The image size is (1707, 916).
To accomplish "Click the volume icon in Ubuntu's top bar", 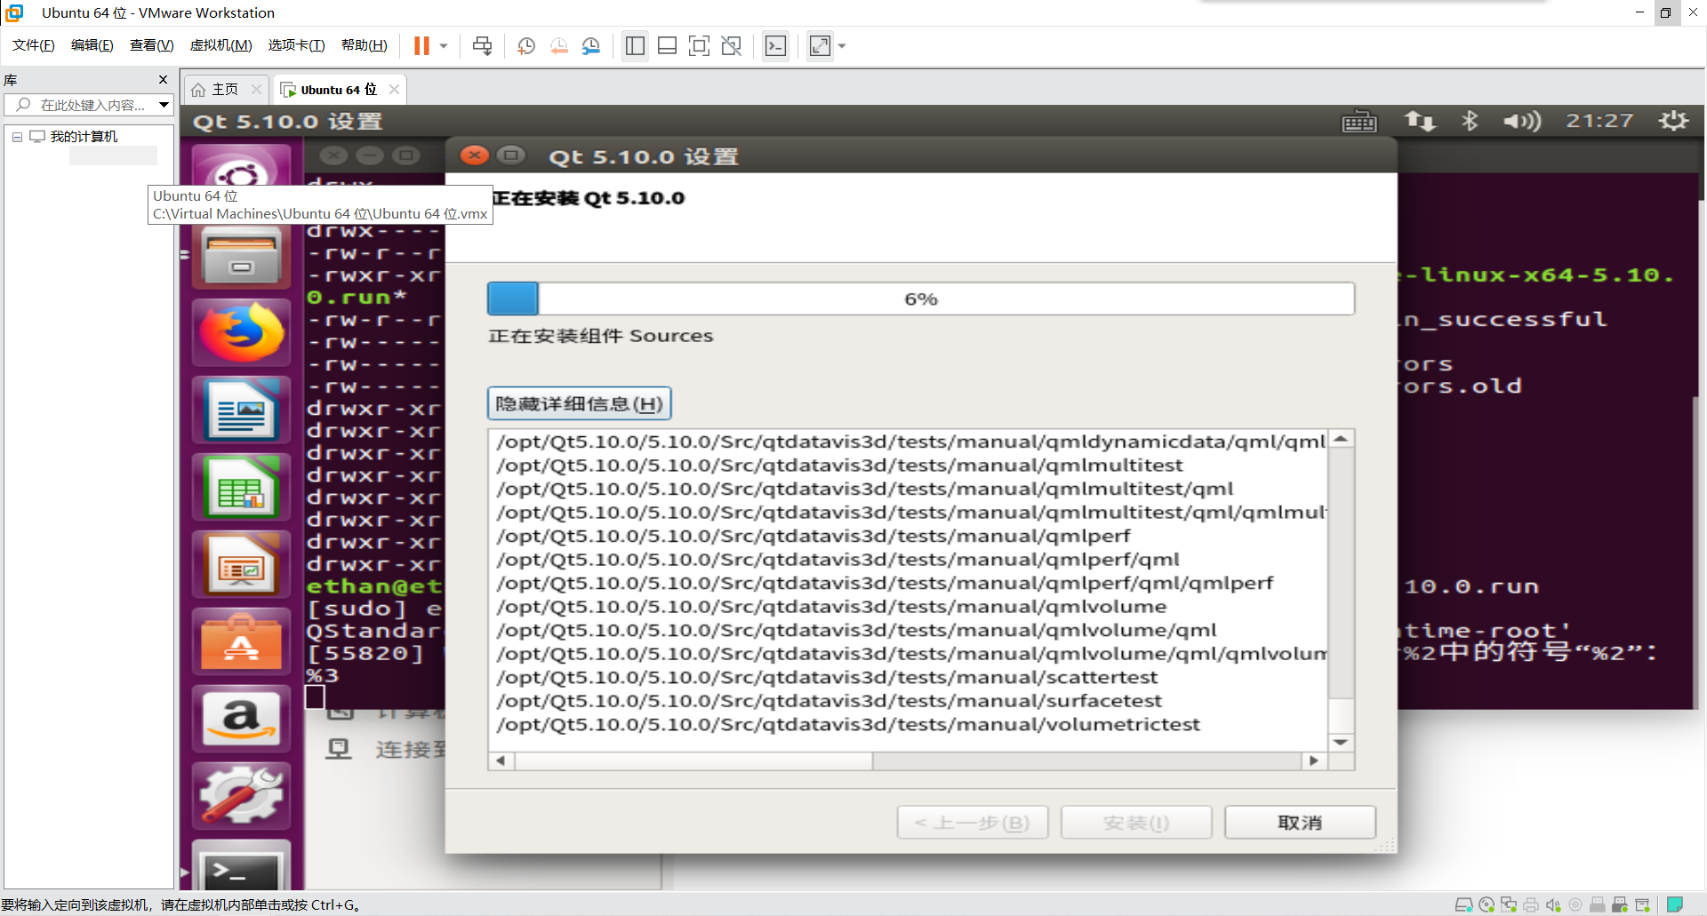I will [x=1520, y=121].
